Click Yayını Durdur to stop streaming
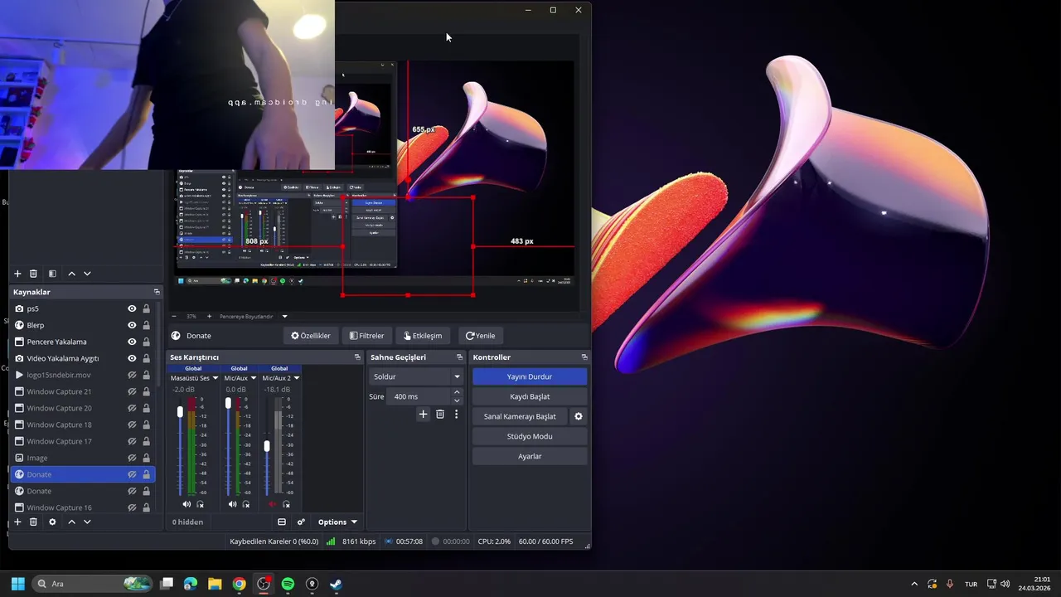This screenshot has height=597, width=1061. [x=530, y=376]
